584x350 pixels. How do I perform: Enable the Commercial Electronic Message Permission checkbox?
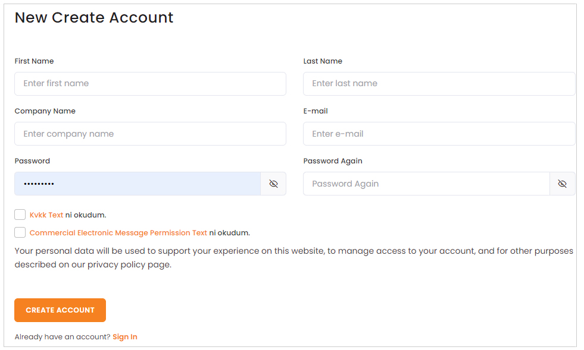click(20, 232)
